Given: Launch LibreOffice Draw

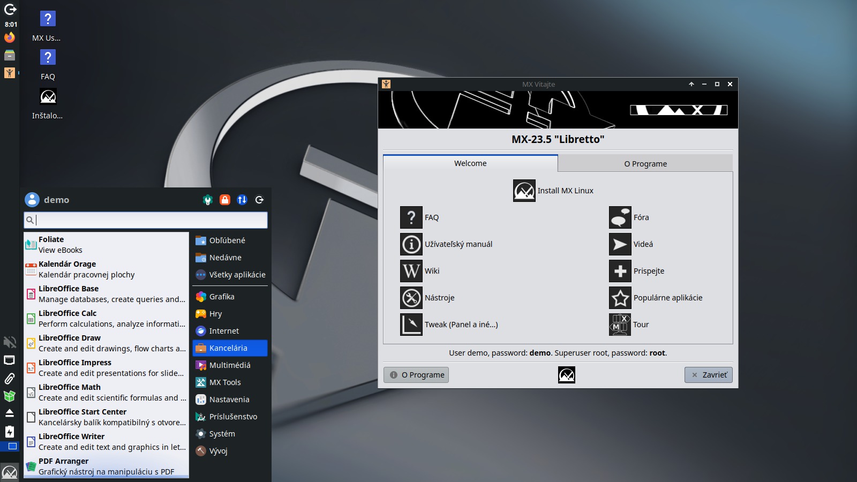Looking at the screenshot, I should click(106, 343).
